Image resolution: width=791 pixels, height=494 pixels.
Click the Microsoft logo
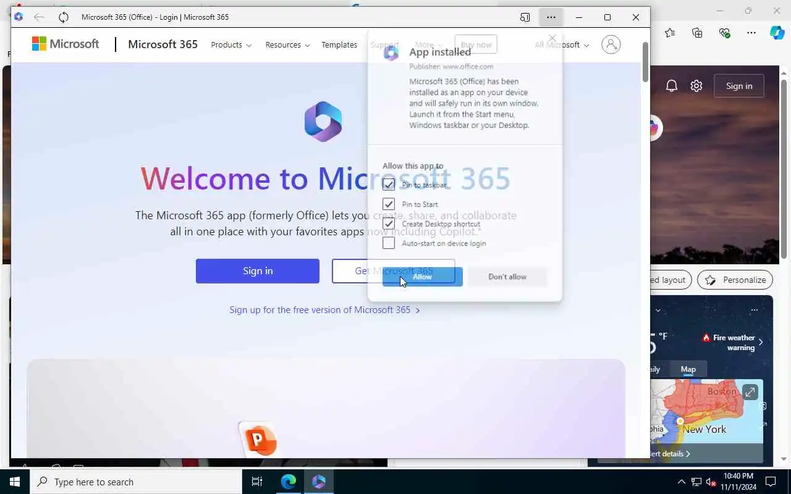click(66, 44)
